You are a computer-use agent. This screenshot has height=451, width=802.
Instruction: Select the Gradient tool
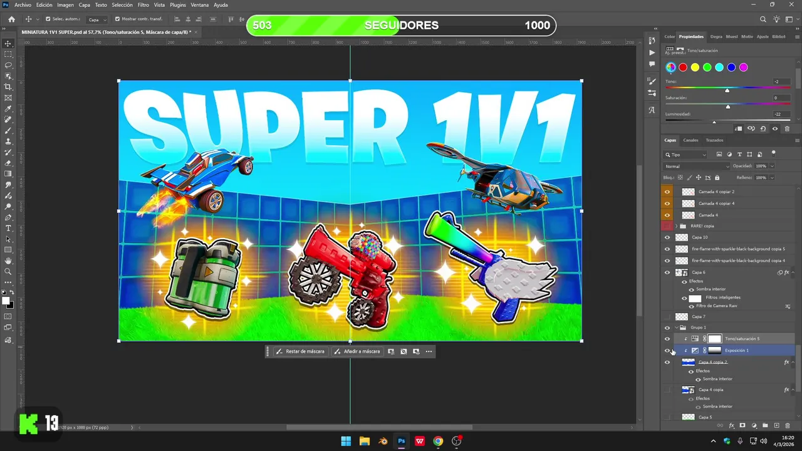(x=8, y=174)
